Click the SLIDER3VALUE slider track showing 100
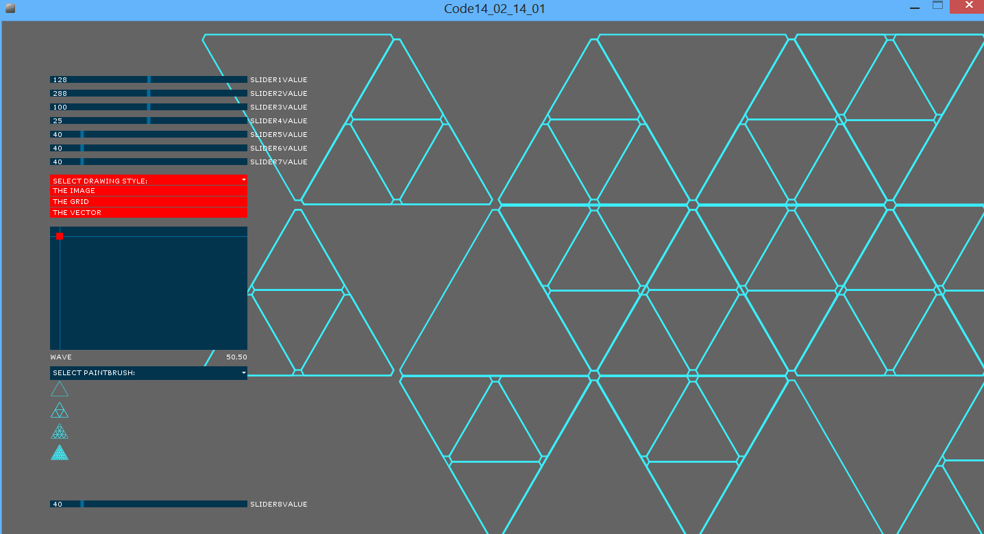Viewport: 984px width, 534px height. point(149,107)
